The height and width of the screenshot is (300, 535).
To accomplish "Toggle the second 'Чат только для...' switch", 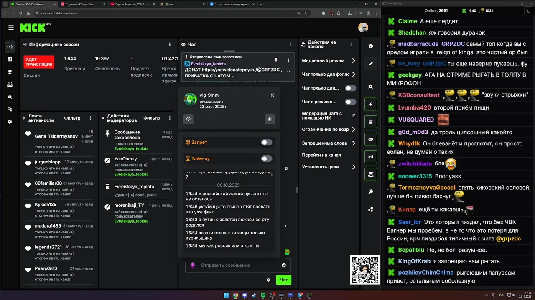I will (351, 88).
